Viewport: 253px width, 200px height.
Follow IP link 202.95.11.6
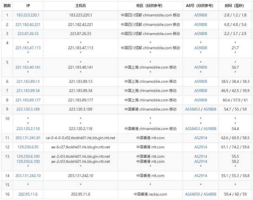[28, 194]
